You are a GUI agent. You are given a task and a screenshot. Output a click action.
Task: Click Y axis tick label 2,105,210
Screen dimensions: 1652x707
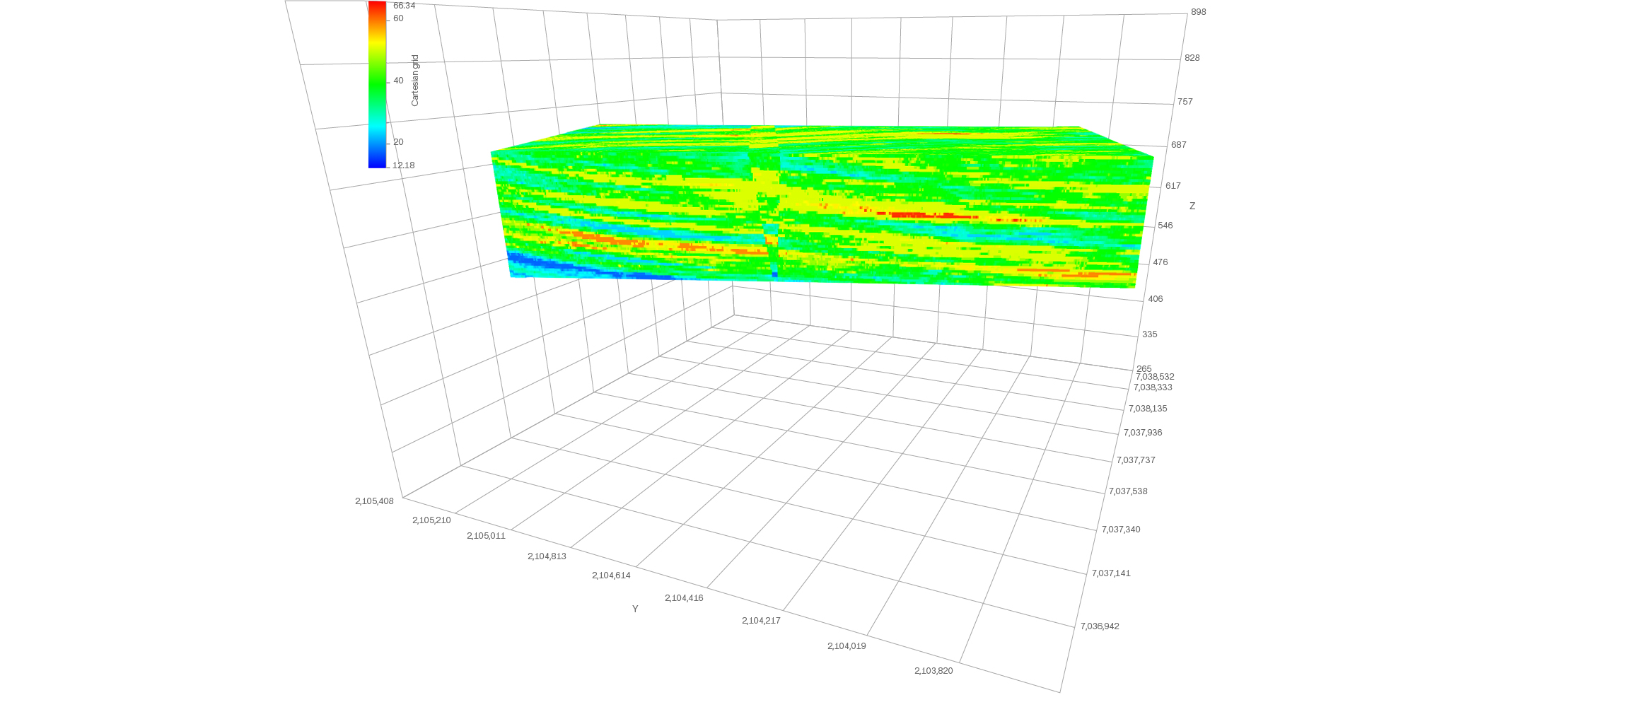[431, 520]
